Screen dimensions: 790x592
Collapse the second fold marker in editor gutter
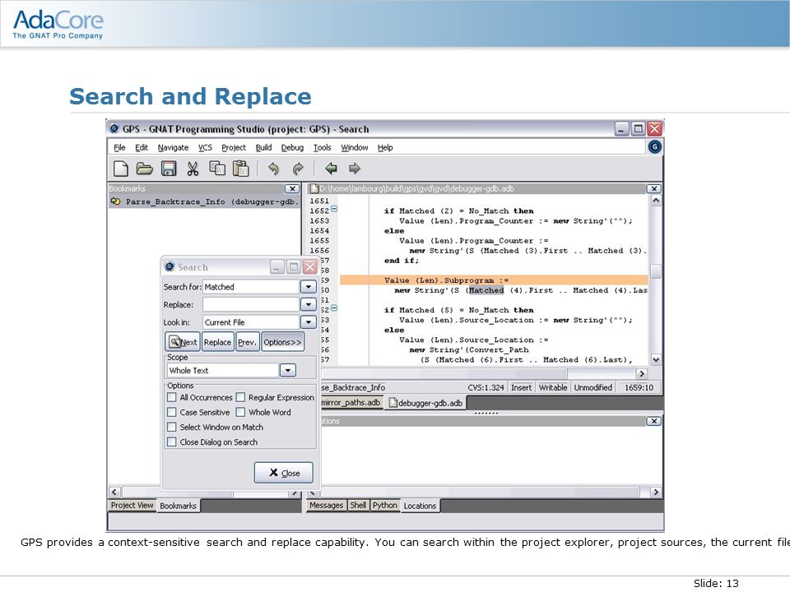pyautogui.click(x=334, y=308)
